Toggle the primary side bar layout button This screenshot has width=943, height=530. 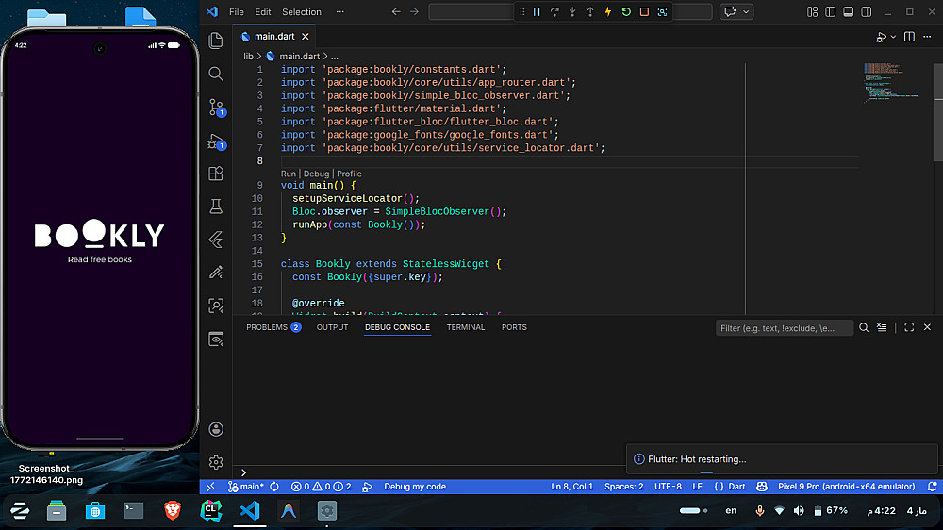[x=831, y=12]
